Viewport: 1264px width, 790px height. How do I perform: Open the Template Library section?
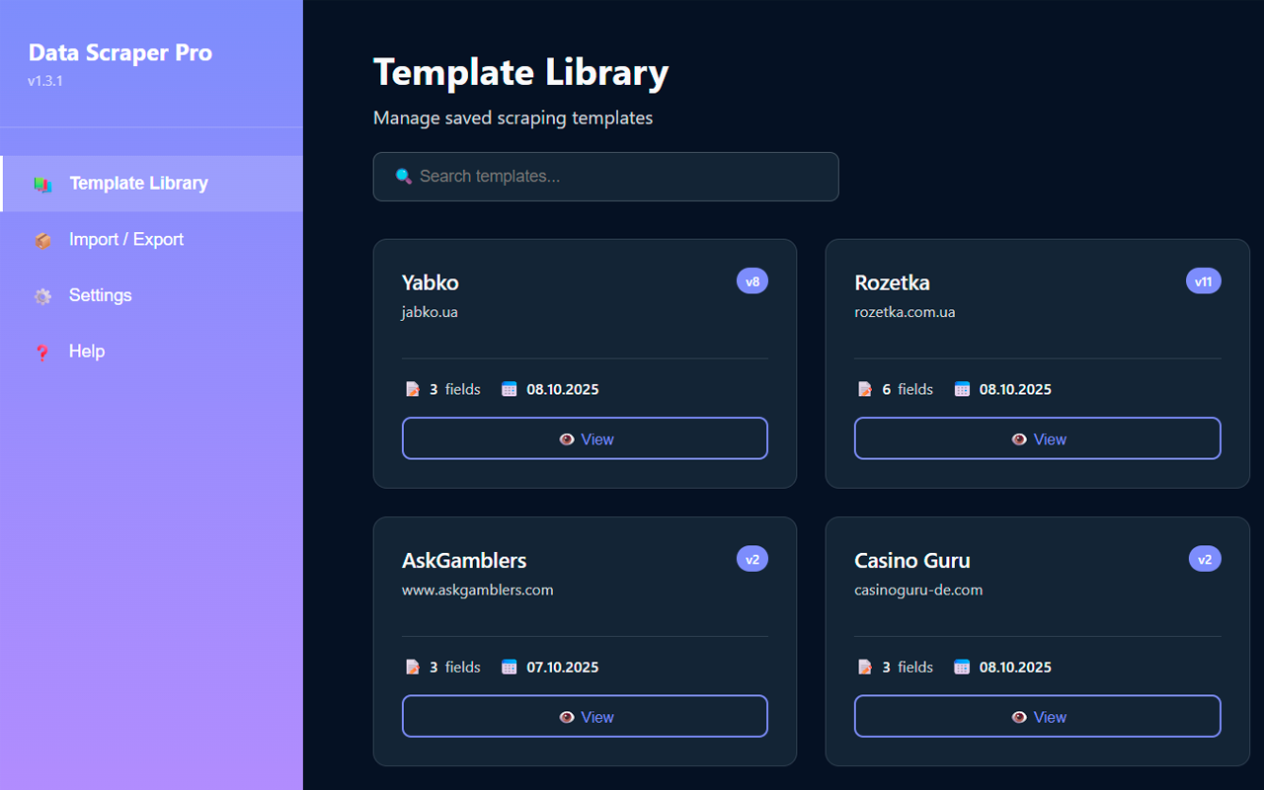152,184
